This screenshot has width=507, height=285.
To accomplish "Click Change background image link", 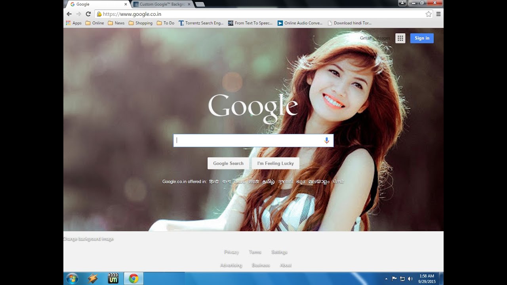I will (88, 239).
